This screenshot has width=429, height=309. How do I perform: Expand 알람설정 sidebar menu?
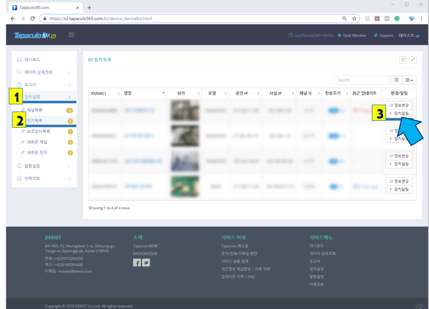coord(44,166)
